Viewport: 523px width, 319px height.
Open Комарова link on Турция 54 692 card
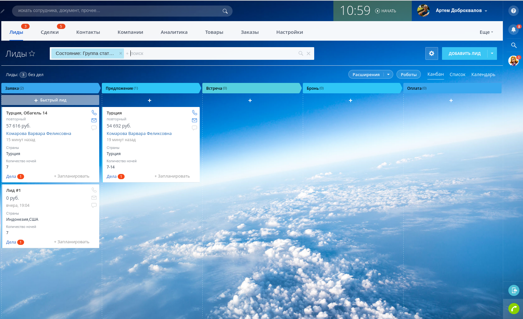(139, 133)
